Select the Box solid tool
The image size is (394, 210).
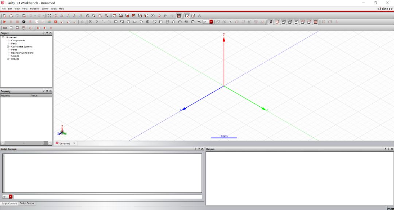click(155, 22)
